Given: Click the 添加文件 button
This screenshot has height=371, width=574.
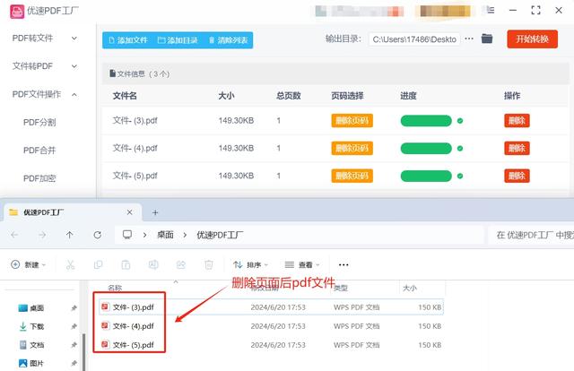Looking at the screenshot, I should (x=128, y=40).
